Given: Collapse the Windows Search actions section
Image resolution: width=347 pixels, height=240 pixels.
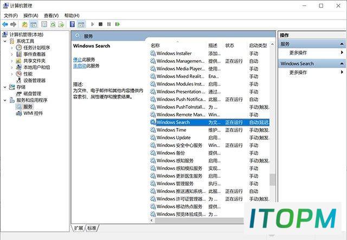Looking at the screenshot, I should click(342, 64).
